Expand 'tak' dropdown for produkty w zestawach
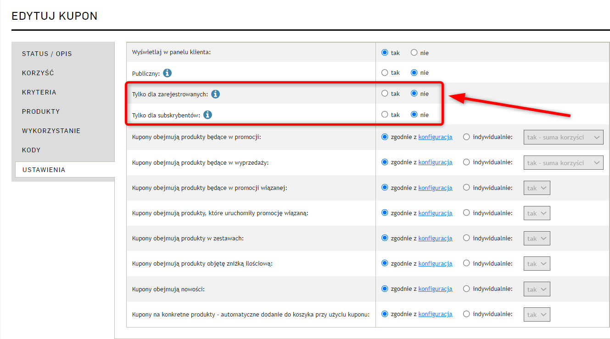Viewport: 610px width, 339px height. [537, 239]
